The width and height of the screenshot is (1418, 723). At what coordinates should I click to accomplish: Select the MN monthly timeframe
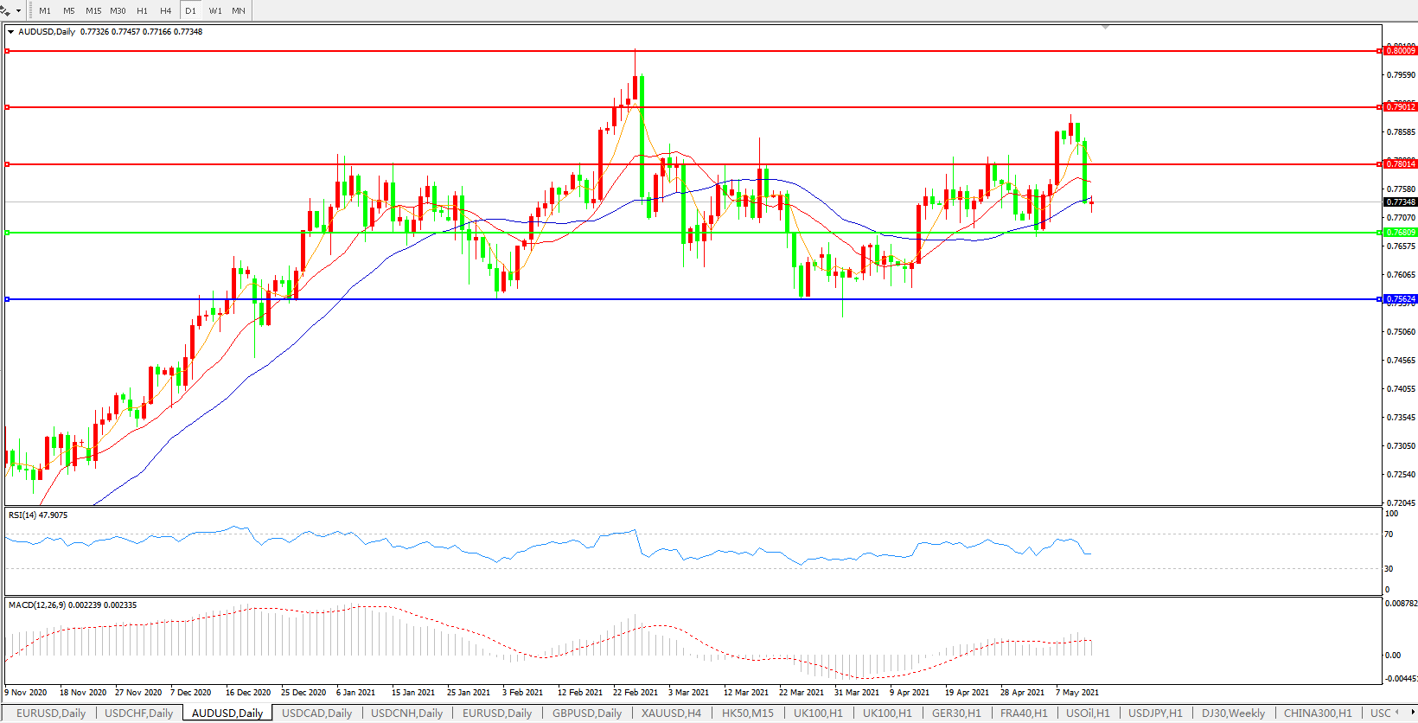pos(239,10)
